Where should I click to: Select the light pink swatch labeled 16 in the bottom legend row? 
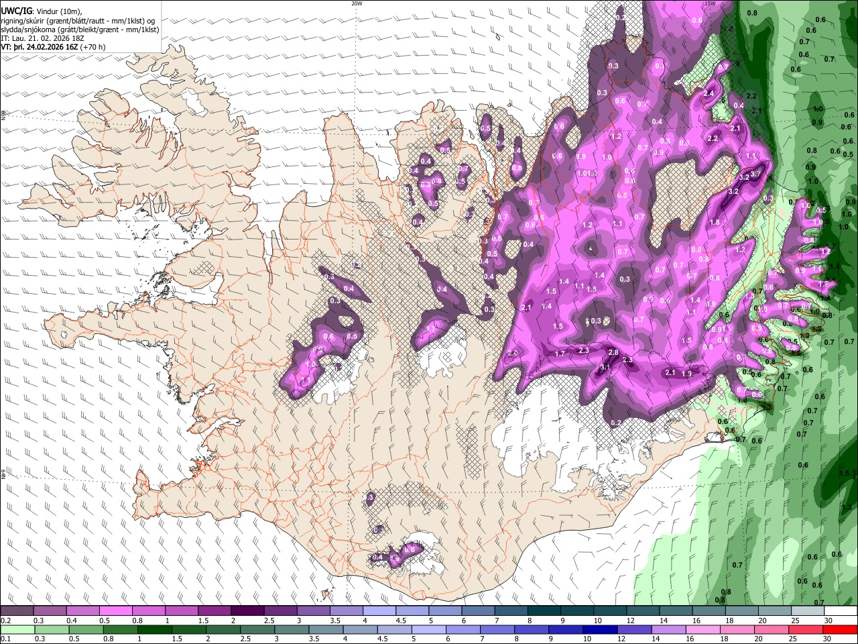[702, 630]
